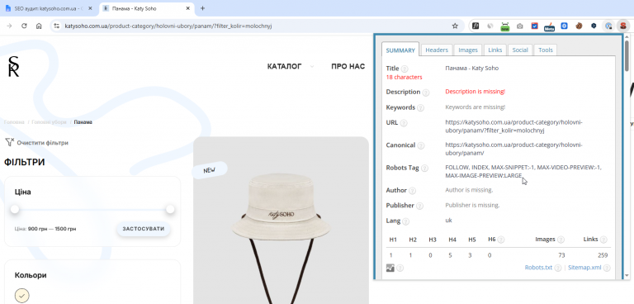
Task: Open the Links tab in SEO panel
Action: pos(495,50)
